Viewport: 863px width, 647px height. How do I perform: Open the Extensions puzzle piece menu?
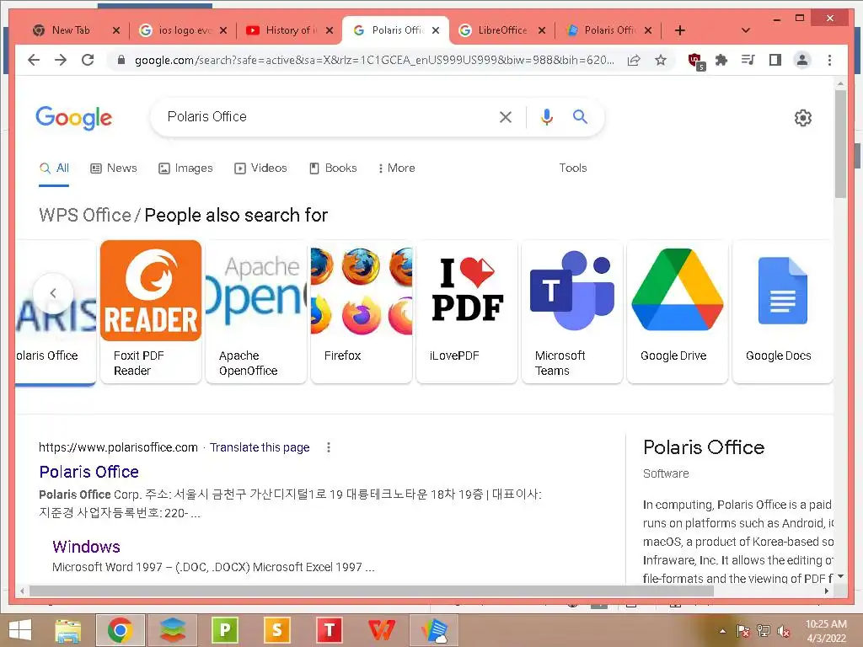(x=721, y=60)
